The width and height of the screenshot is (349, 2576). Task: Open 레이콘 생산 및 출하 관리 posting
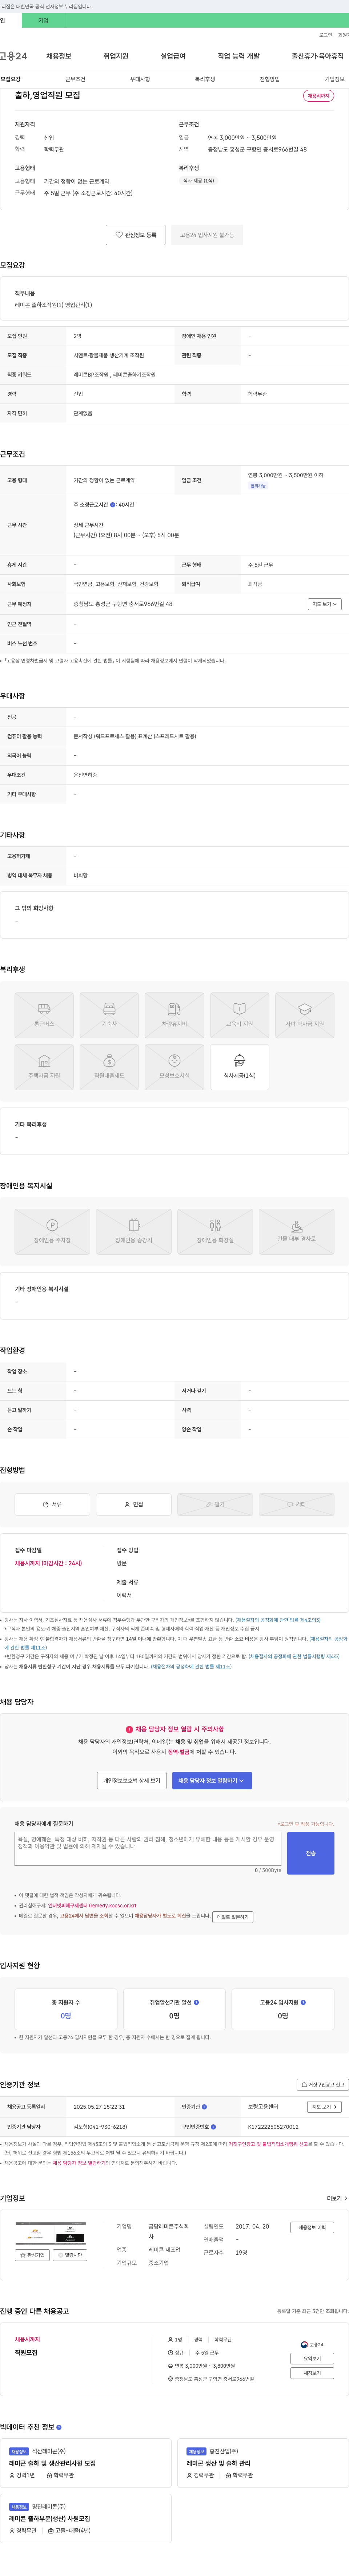218,2463
